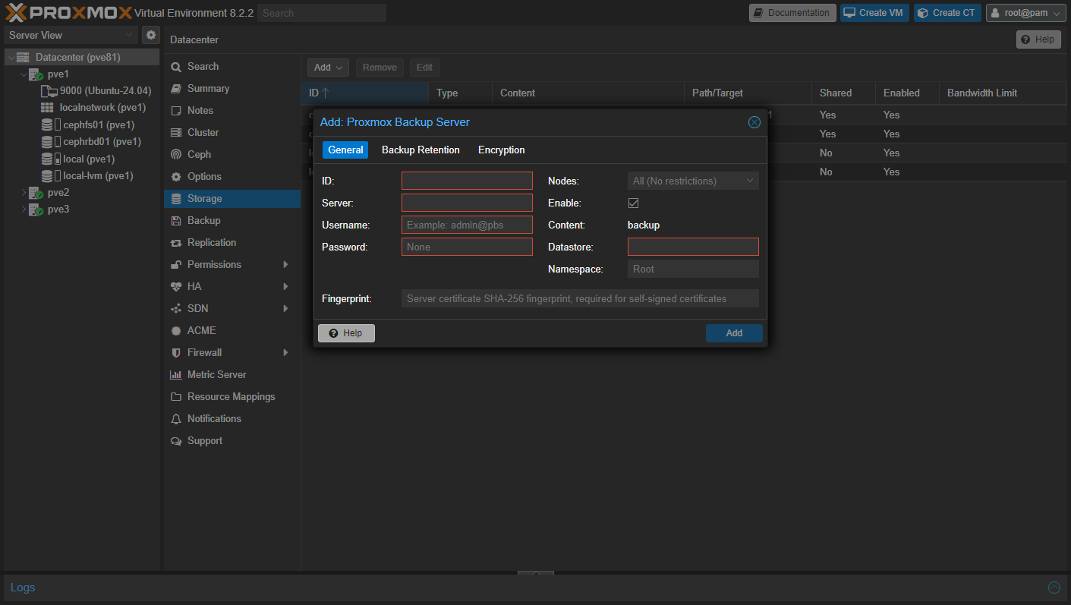Click the Support chat bubble icon
1071x605 pixels.
pyautogui.click(x=176, y=441)
